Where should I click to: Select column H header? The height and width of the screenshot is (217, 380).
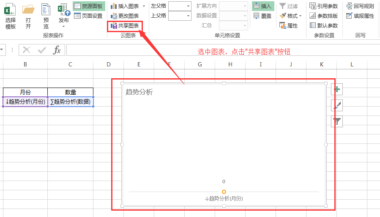(x=230, y=64)
